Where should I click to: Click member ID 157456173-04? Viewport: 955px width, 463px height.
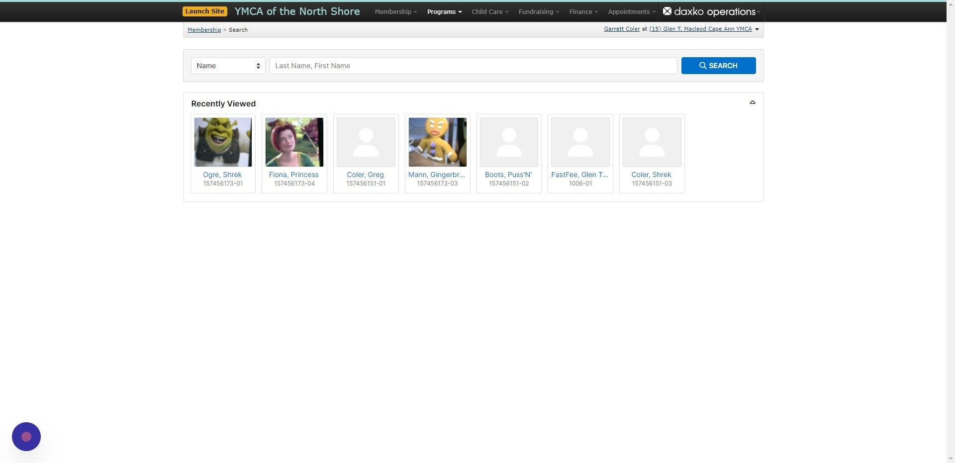(x=294, y=184)
